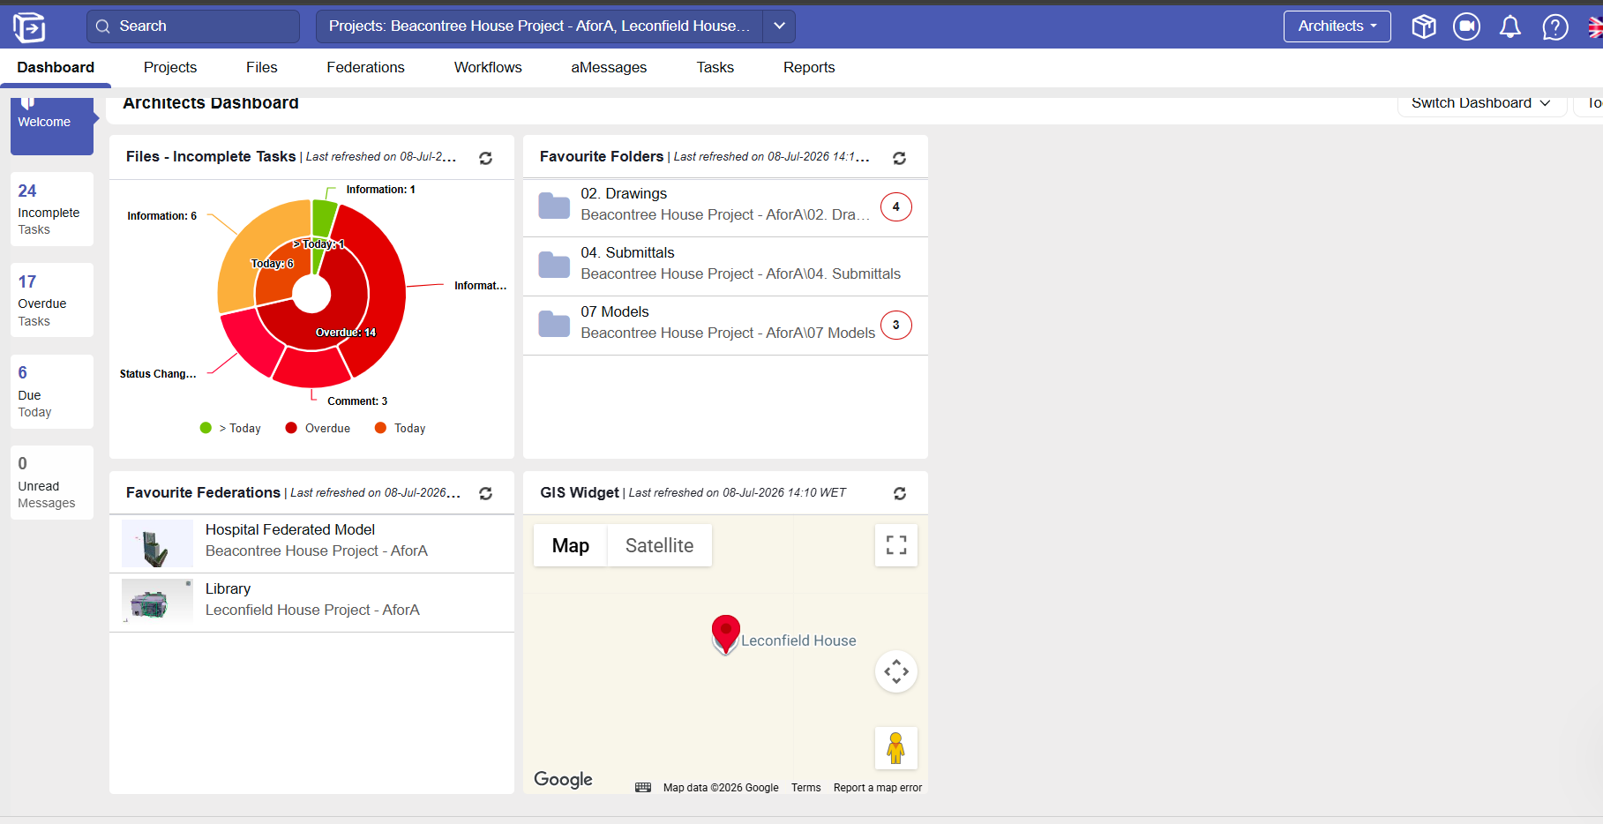Viewport: 1603px width, 824px height.
Task: Select the Dashboard tab
Action: pyautogui.click(x=56, y=67)
